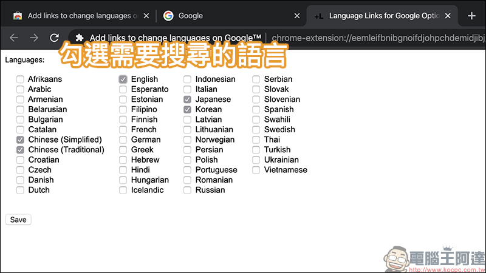Check the Afrikaans language checkbox
This screenshot has height=273, width=486.
[20, 79]
